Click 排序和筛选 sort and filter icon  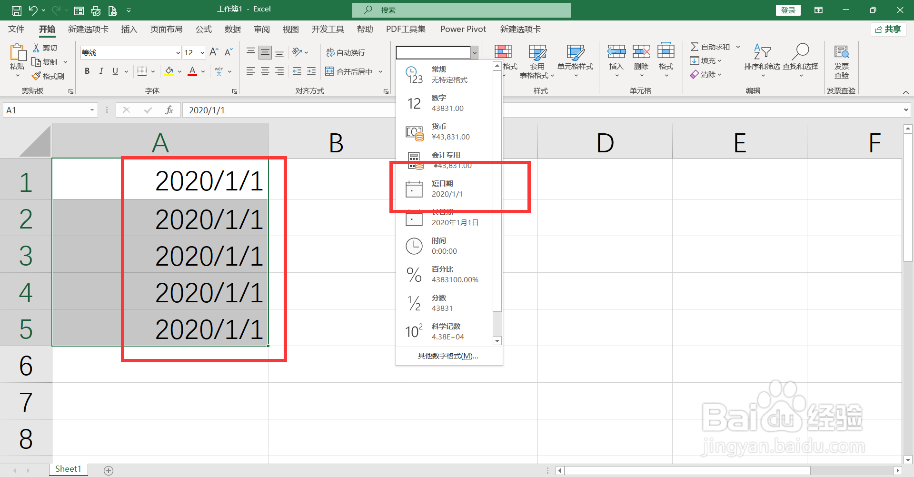click(762, 52)
